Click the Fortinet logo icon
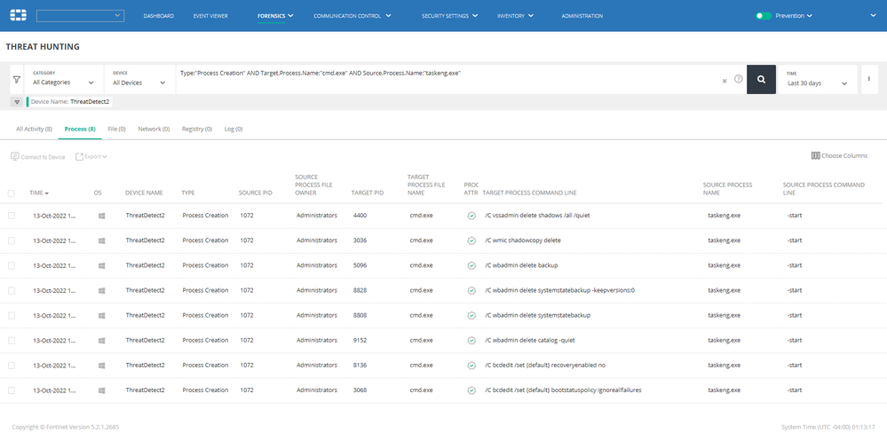The height and width of the screenshot is (433, 887). (x=18, y=15)
